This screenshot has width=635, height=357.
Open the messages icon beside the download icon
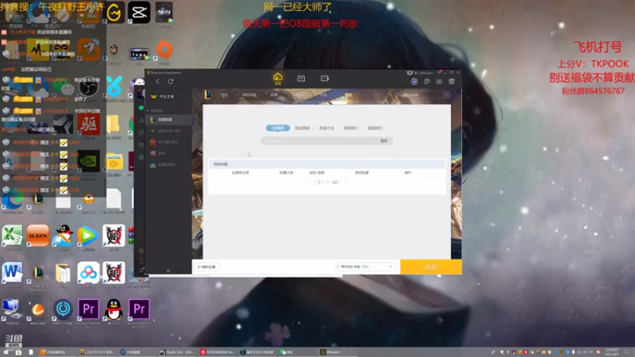(426, 82)
